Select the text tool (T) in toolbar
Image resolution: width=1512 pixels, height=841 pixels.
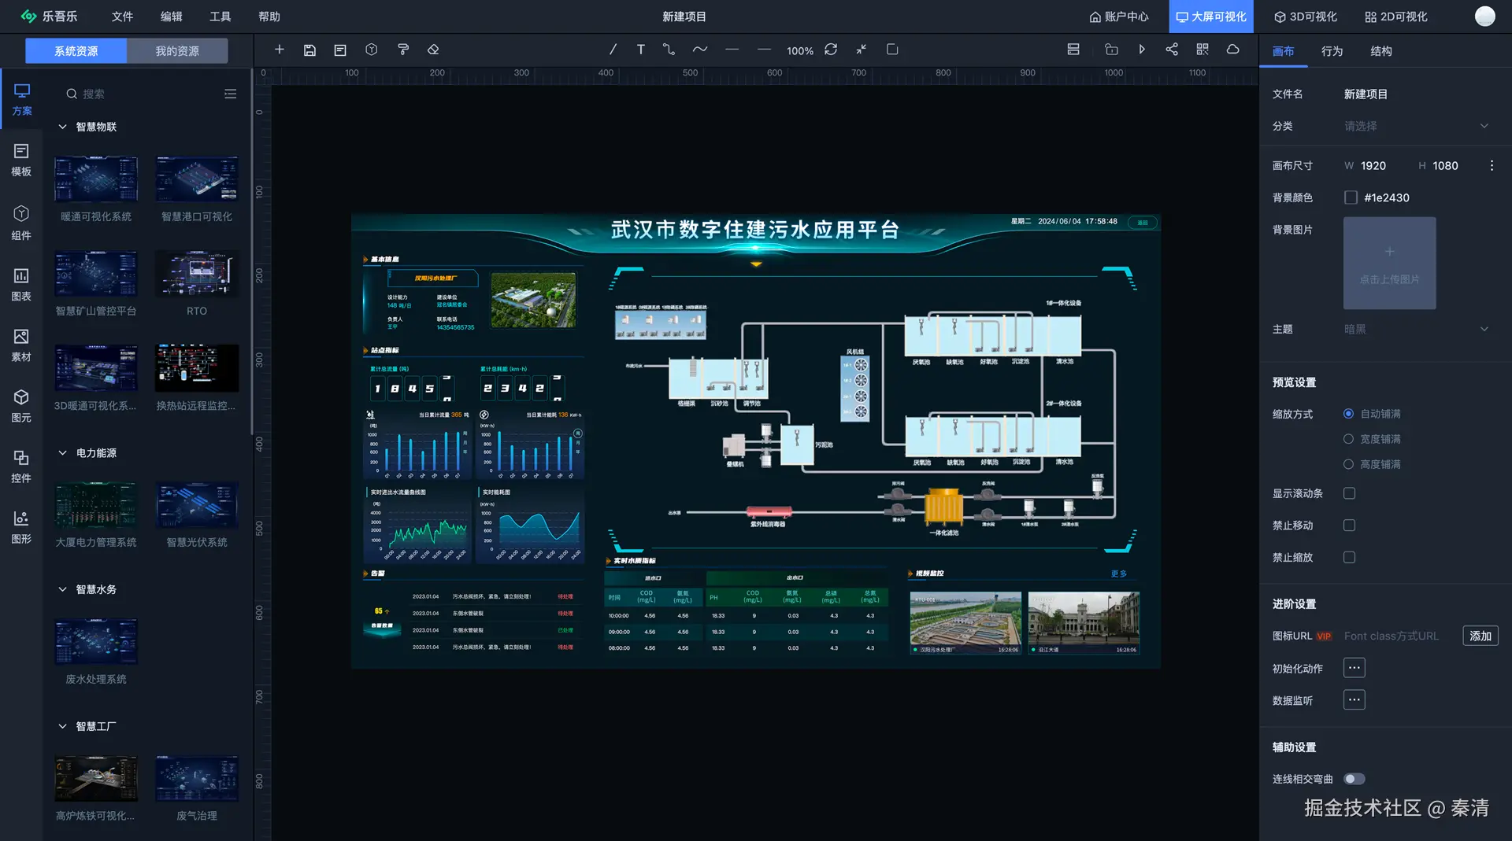coord(640,49)
